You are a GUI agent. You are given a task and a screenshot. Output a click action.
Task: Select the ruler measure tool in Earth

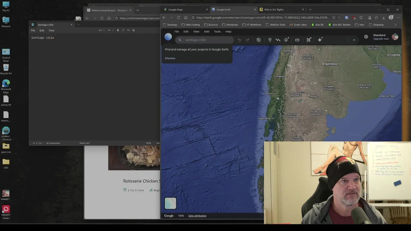[x=297, y=40]
